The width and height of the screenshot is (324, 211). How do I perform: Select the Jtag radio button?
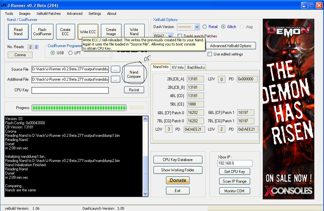coord(242,27)
